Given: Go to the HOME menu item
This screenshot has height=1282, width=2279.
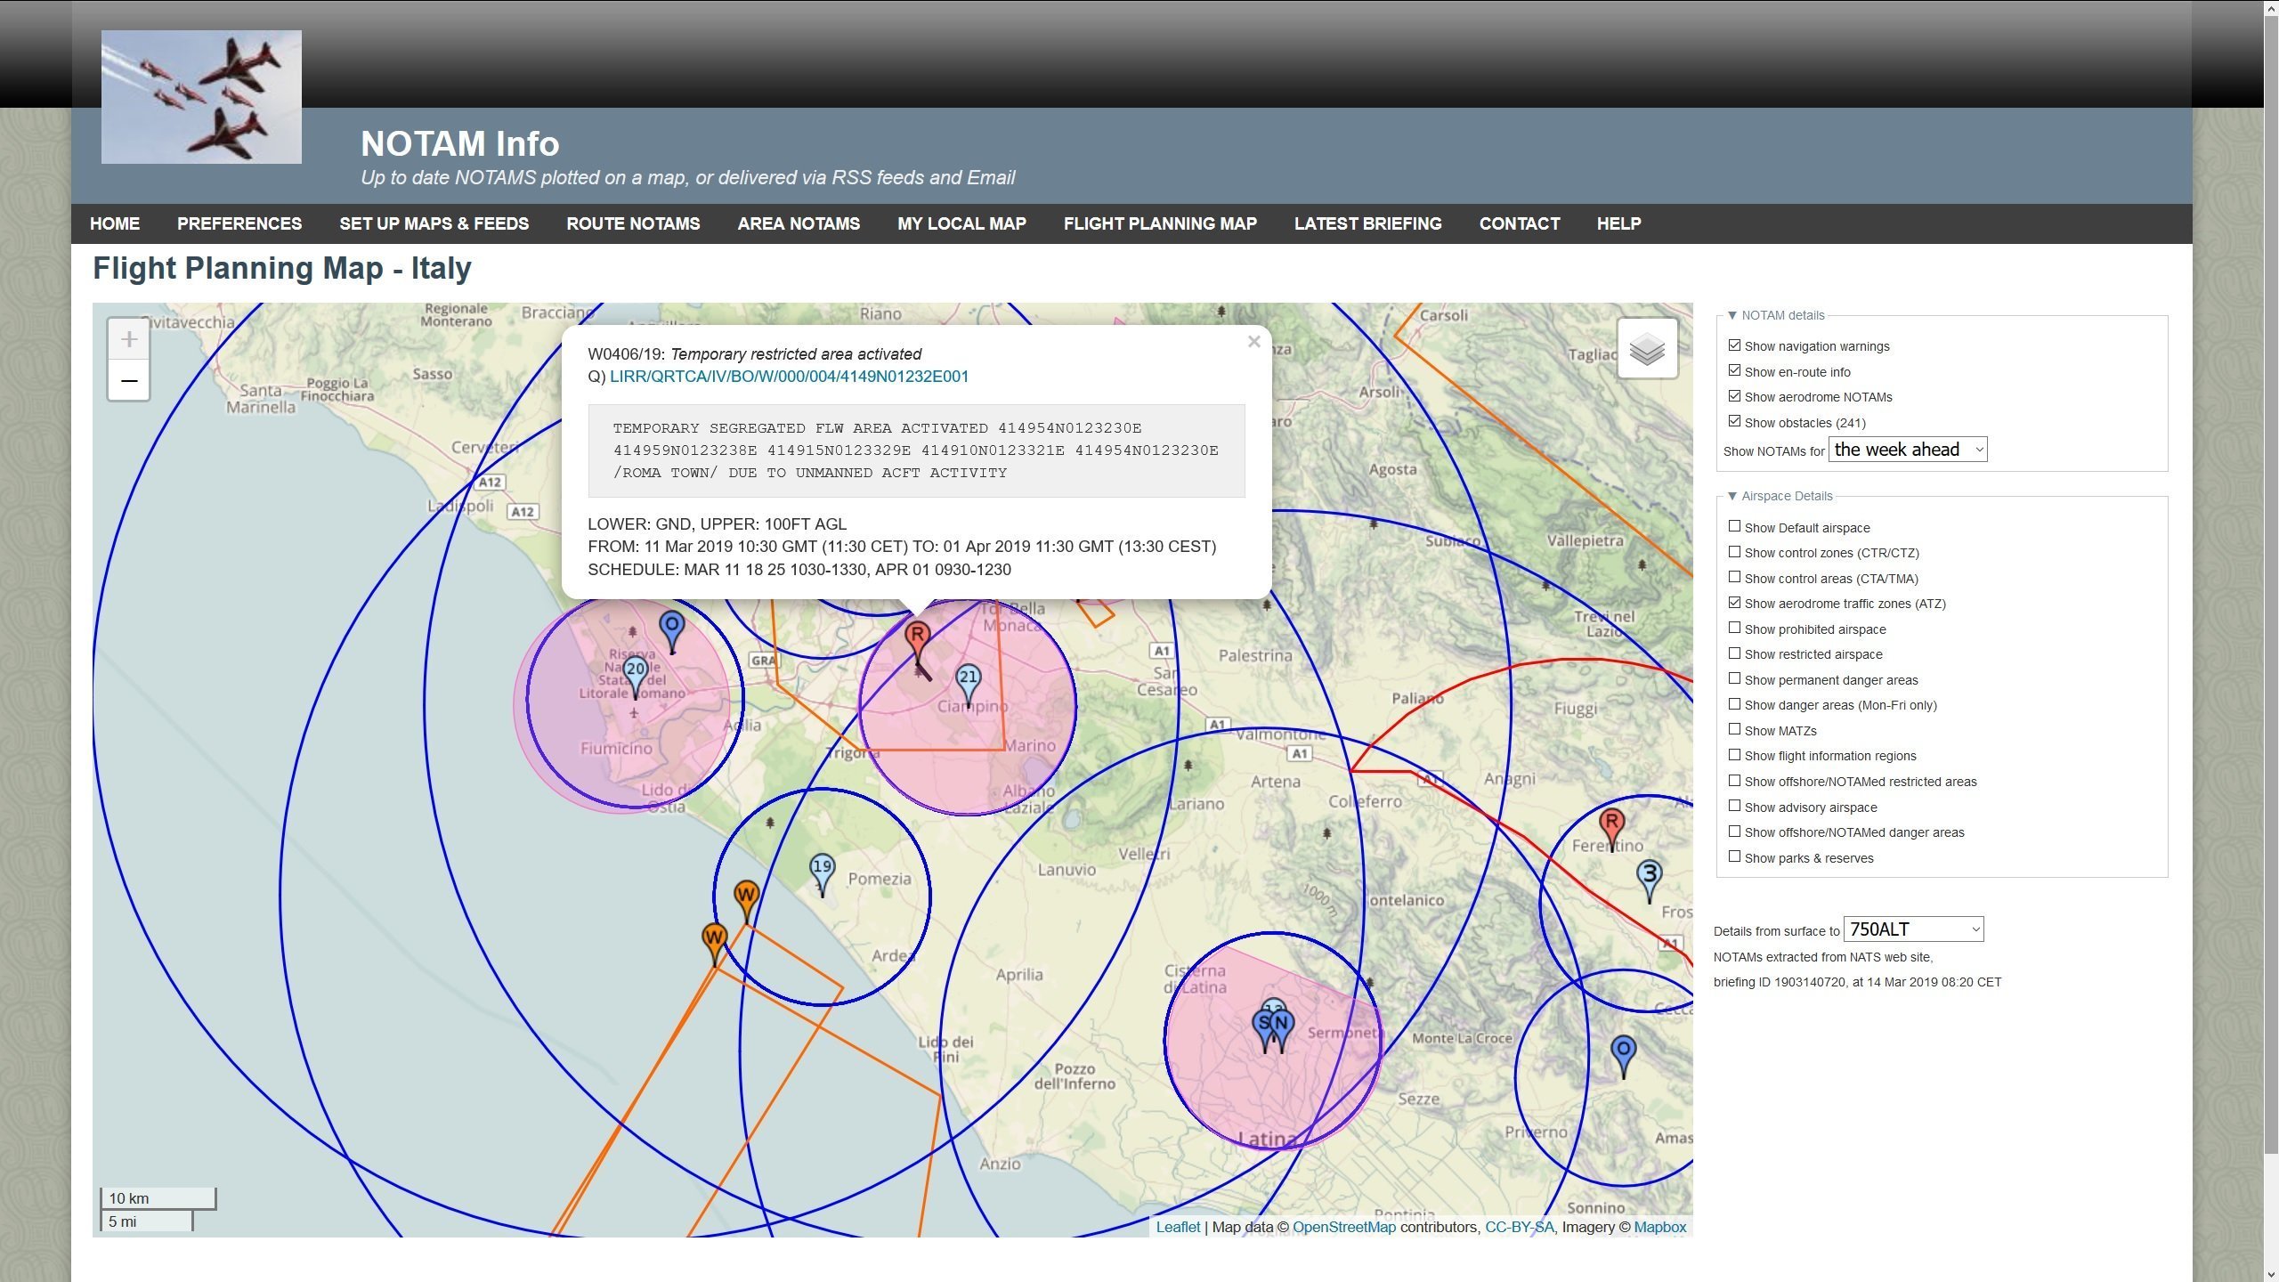Looking at the screenshot, I should point(115,223).
